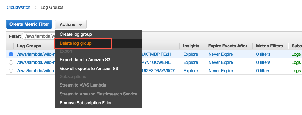This screenshot has height=115, width=302.
Task: Choose Create log group menu entry
Action: click(76, 35)
